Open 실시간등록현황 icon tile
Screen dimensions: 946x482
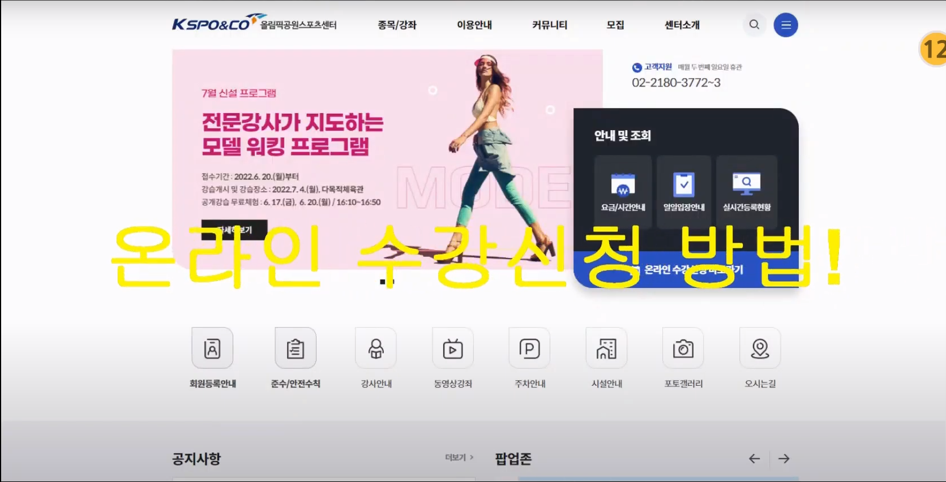[x=747, y=192]
